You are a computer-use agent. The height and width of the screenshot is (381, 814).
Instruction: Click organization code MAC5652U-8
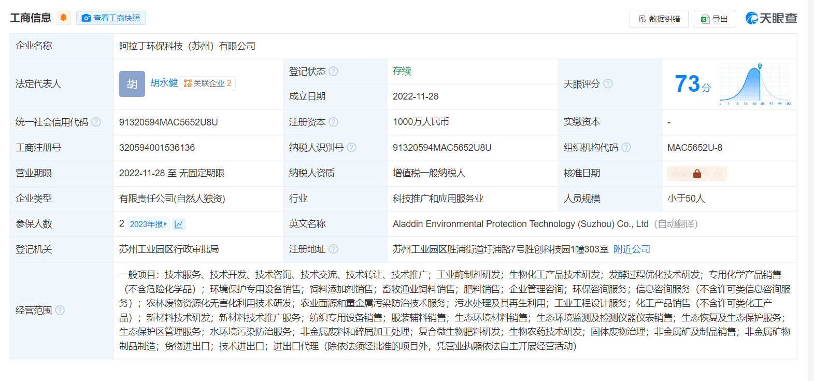[695, 148]
